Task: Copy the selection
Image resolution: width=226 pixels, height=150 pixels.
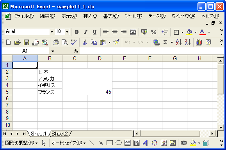Action: [94, 42]
